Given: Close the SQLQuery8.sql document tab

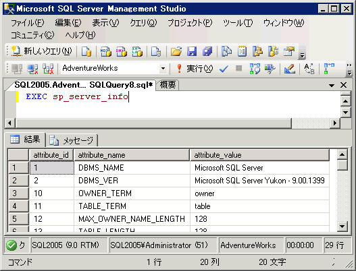Looking at the screenshot, I should point(344,85).
